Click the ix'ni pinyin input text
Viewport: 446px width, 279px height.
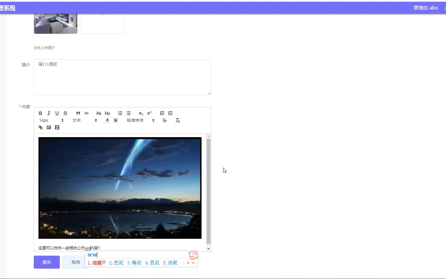(92, 255)
